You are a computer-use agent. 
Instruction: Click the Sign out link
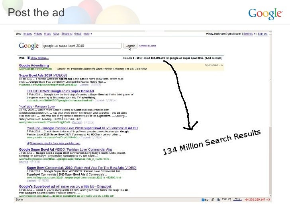point(263,34)
